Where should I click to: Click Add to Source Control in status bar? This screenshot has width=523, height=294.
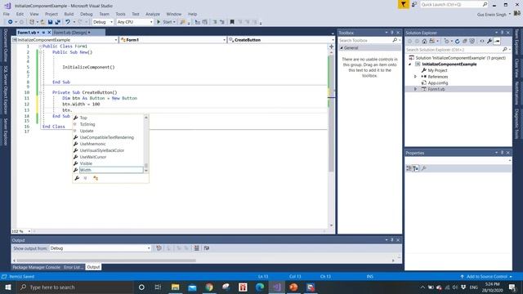coord(486,276)
